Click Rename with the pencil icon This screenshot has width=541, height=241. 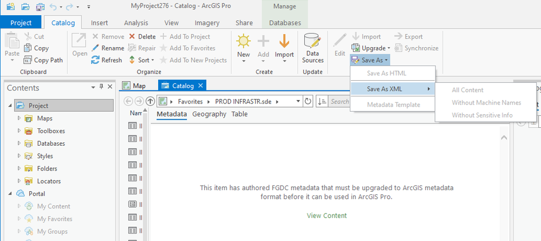(108, 48)
